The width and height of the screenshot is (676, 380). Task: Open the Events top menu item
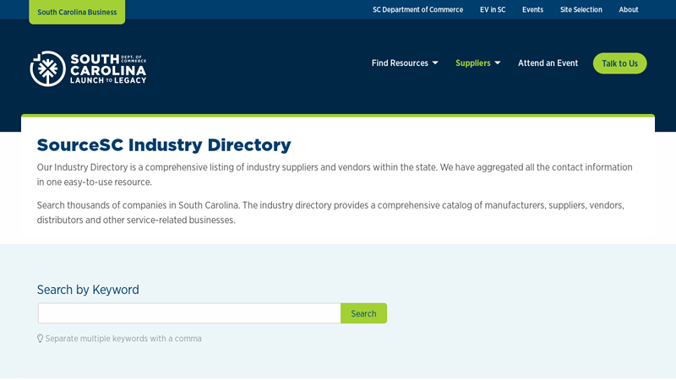(533, 9)
